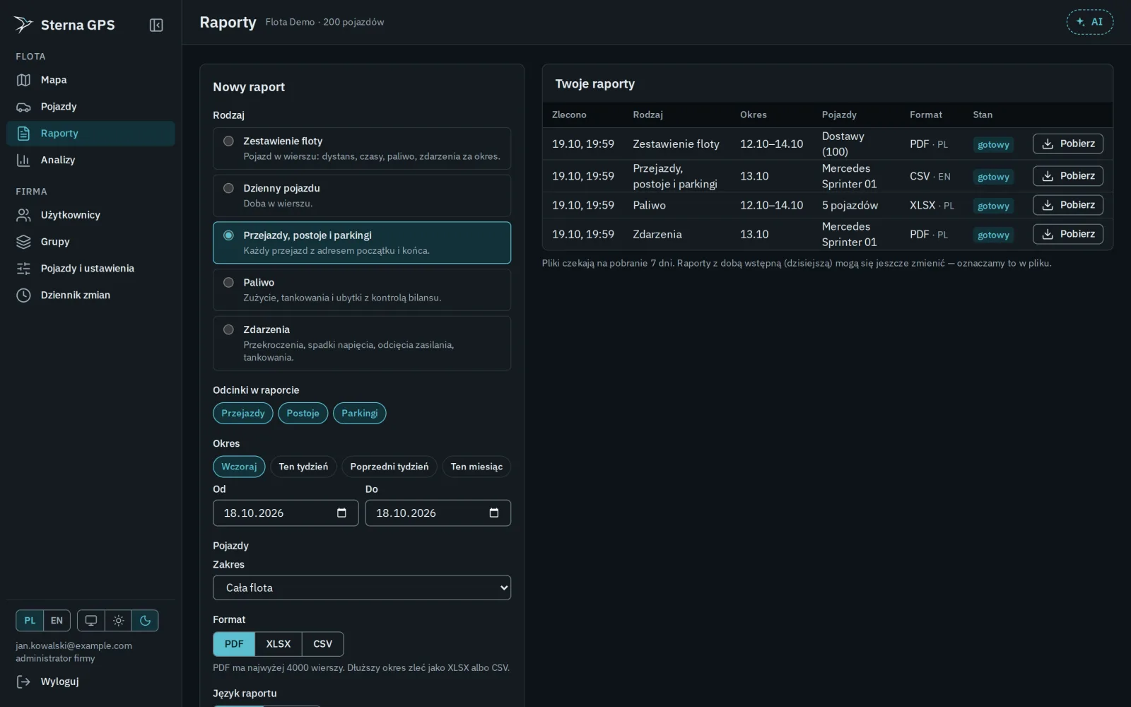This screenshot has width=1131, height=707.
Task: Click the Dziennik zmian clock icon
Action: [x=23, y=296]
